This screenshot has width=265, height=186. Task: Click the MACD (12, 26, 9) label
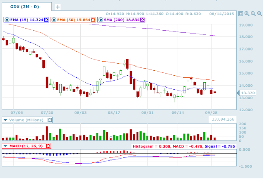point(26,146)
